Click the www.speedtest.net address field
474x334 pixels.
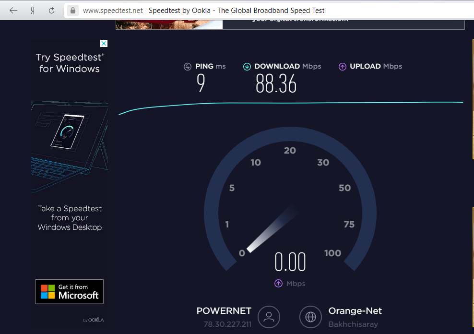coord(113,11)
